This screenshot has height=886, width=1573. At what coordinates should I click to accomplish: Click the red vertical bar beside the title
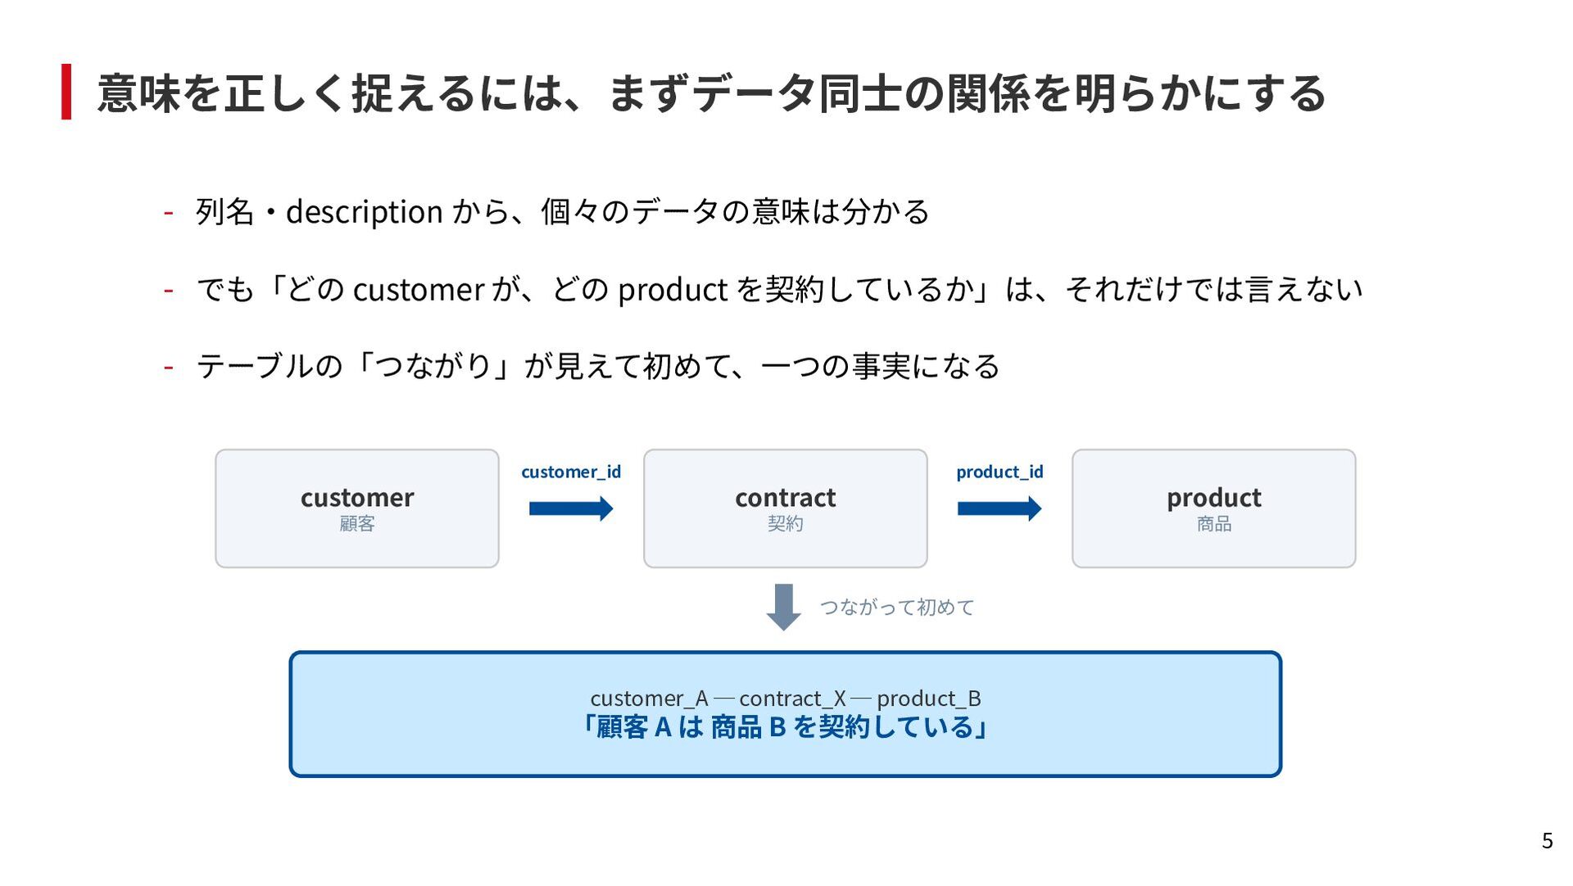66,92
